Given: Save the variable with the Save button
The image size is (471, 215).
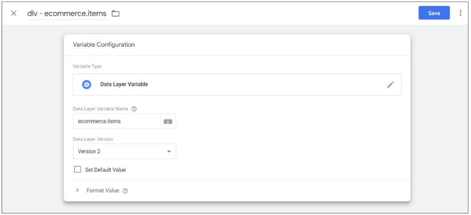Looking at the screenshot, I should click(434, 13).
